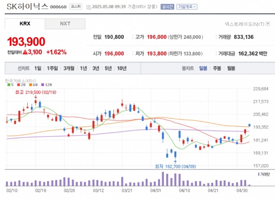
Task: Click the red up-triangle price change indicator
Action: pyautogui.click(x=25, y=52)
